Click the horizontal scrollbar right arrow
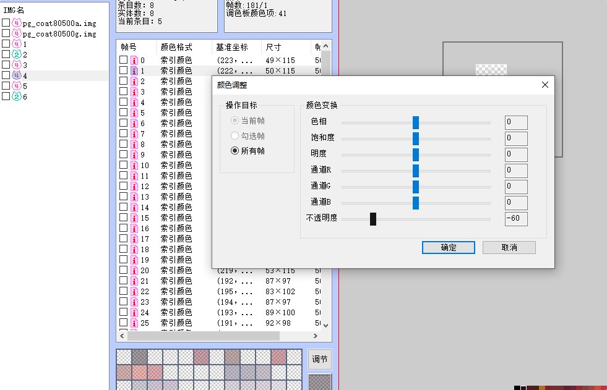Viewport: 607px width, 390px height. pyautogui.click(x=316, y=336)
